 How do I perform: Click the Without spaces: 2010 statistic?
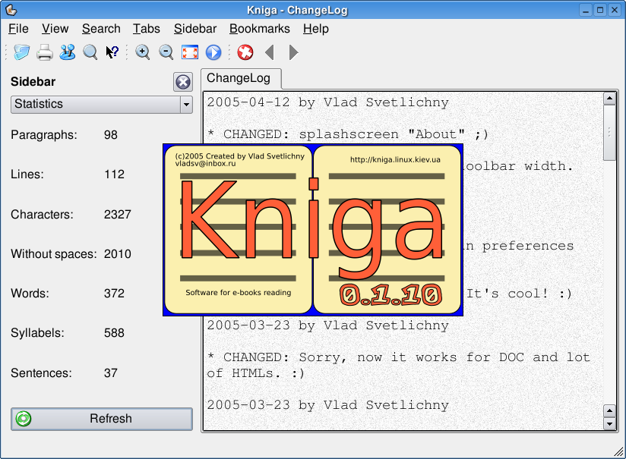coord(71,253)
